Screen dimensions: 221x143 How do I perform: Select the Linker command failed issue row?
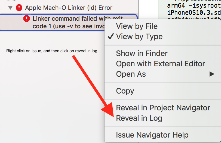[68, 22]
